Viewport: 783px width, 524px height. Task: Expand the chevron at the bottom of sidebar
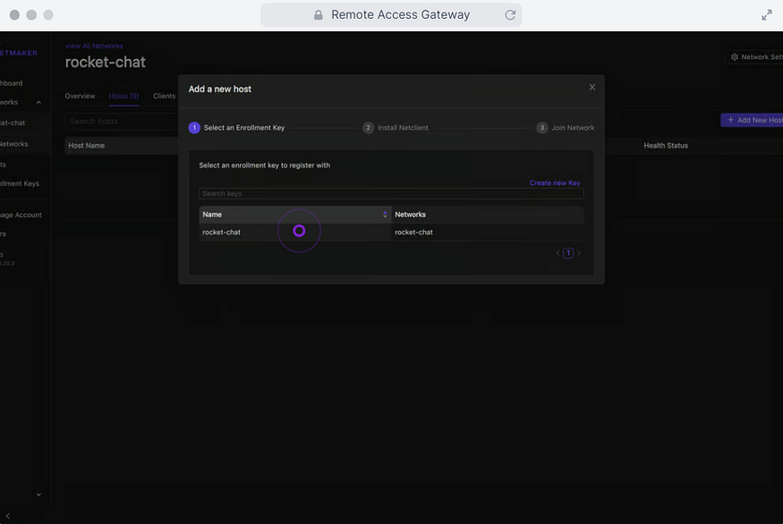38,494
